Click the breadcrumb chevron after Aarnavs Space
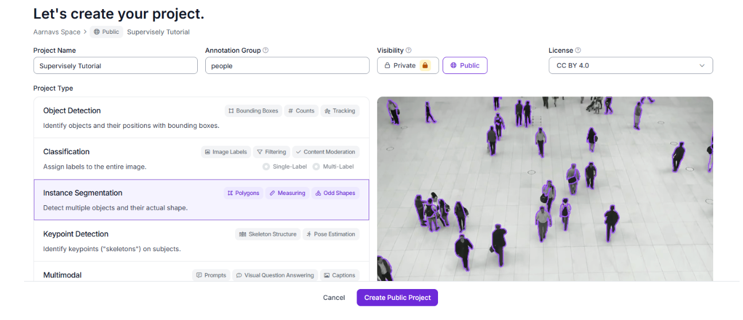The height and width of the screenshot is (320, 743). (x=85, y=32)
